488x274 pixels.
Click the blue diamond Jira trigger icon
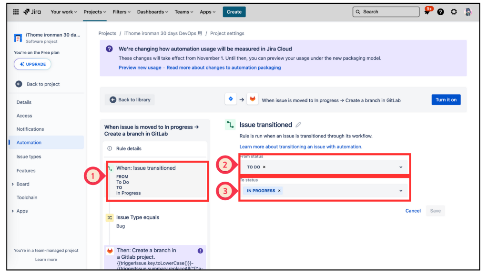[231, 99]
